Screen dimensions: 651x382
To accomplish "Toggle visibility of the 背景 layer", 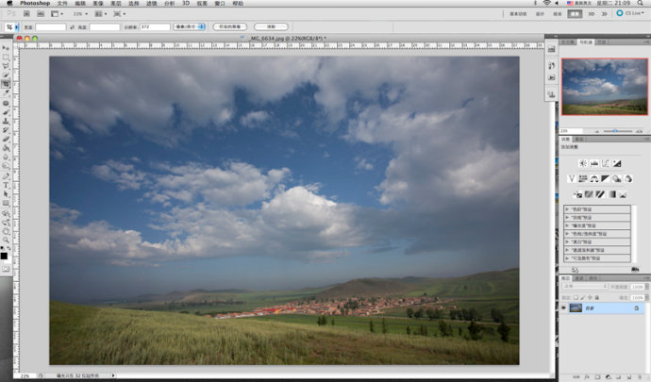I will (563, 308).
